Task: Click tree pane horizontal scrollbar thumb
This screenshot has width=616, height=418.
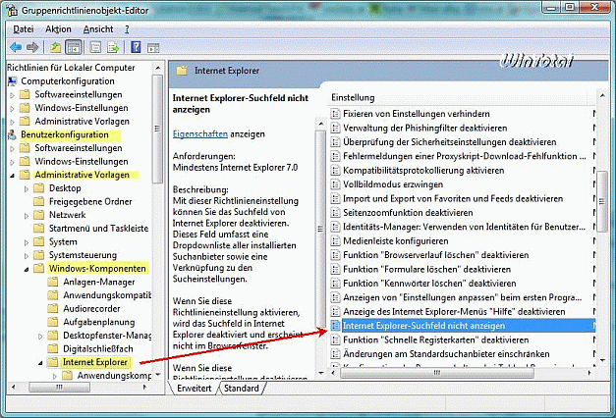Action: pyautogui.click(x=59, y=388)
